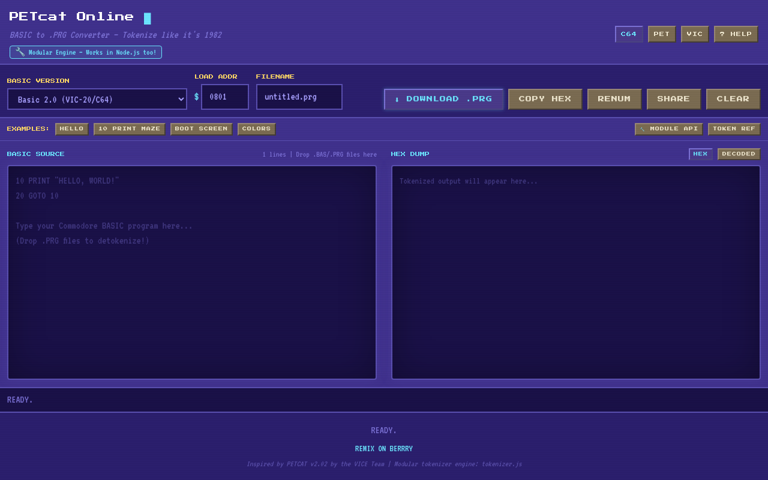This screenshot has height=480, width=768.
Task: Switch to the C64 theme
Action: [x=629, y=34]
